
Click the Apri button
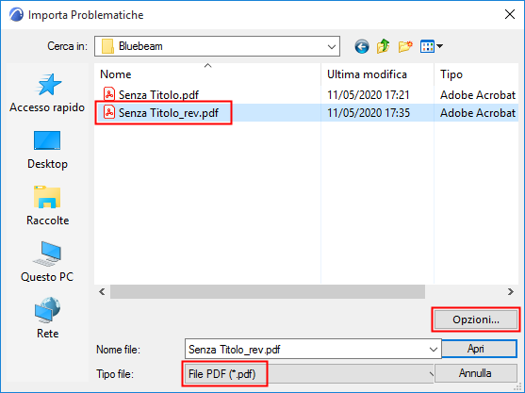(x=479, y=349)
